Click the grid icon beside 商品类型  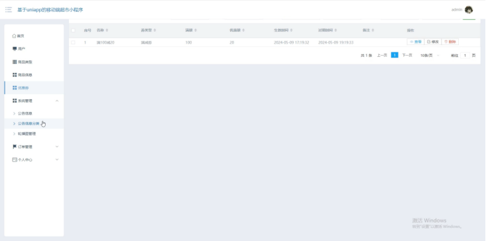coord(15,62)
